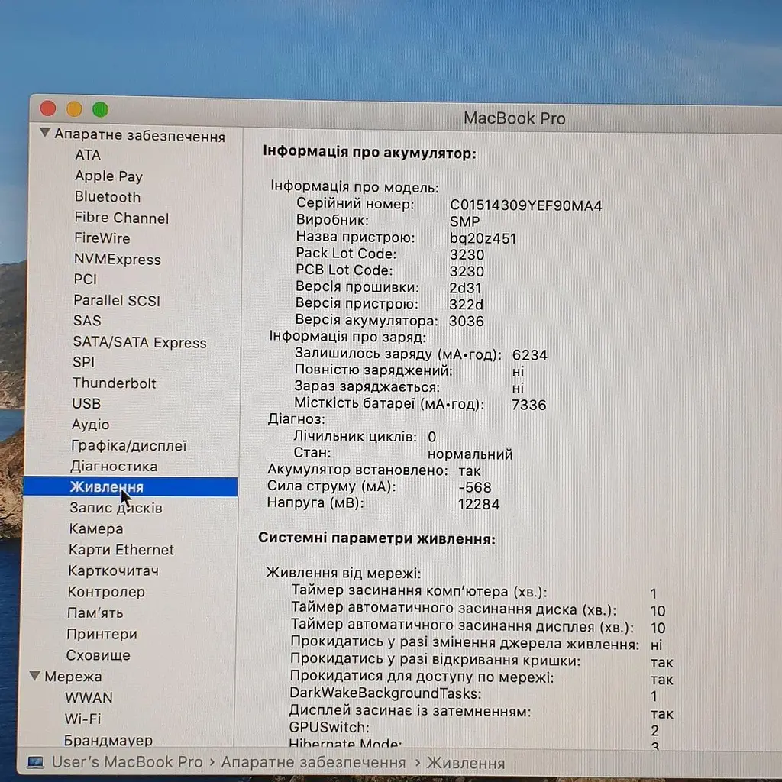The height and width of the screenshot is (782, 782).
Task: Select Карткочитач in the sidebar
Action: click(x=113, y=570)
